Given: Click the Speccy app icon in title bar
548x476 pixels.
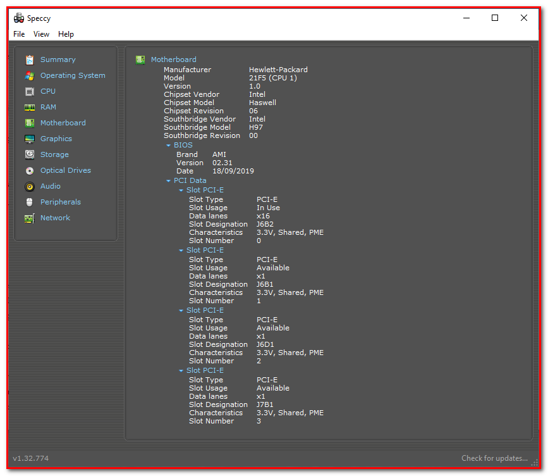Looking at the screenshot, I should point(19,18).
